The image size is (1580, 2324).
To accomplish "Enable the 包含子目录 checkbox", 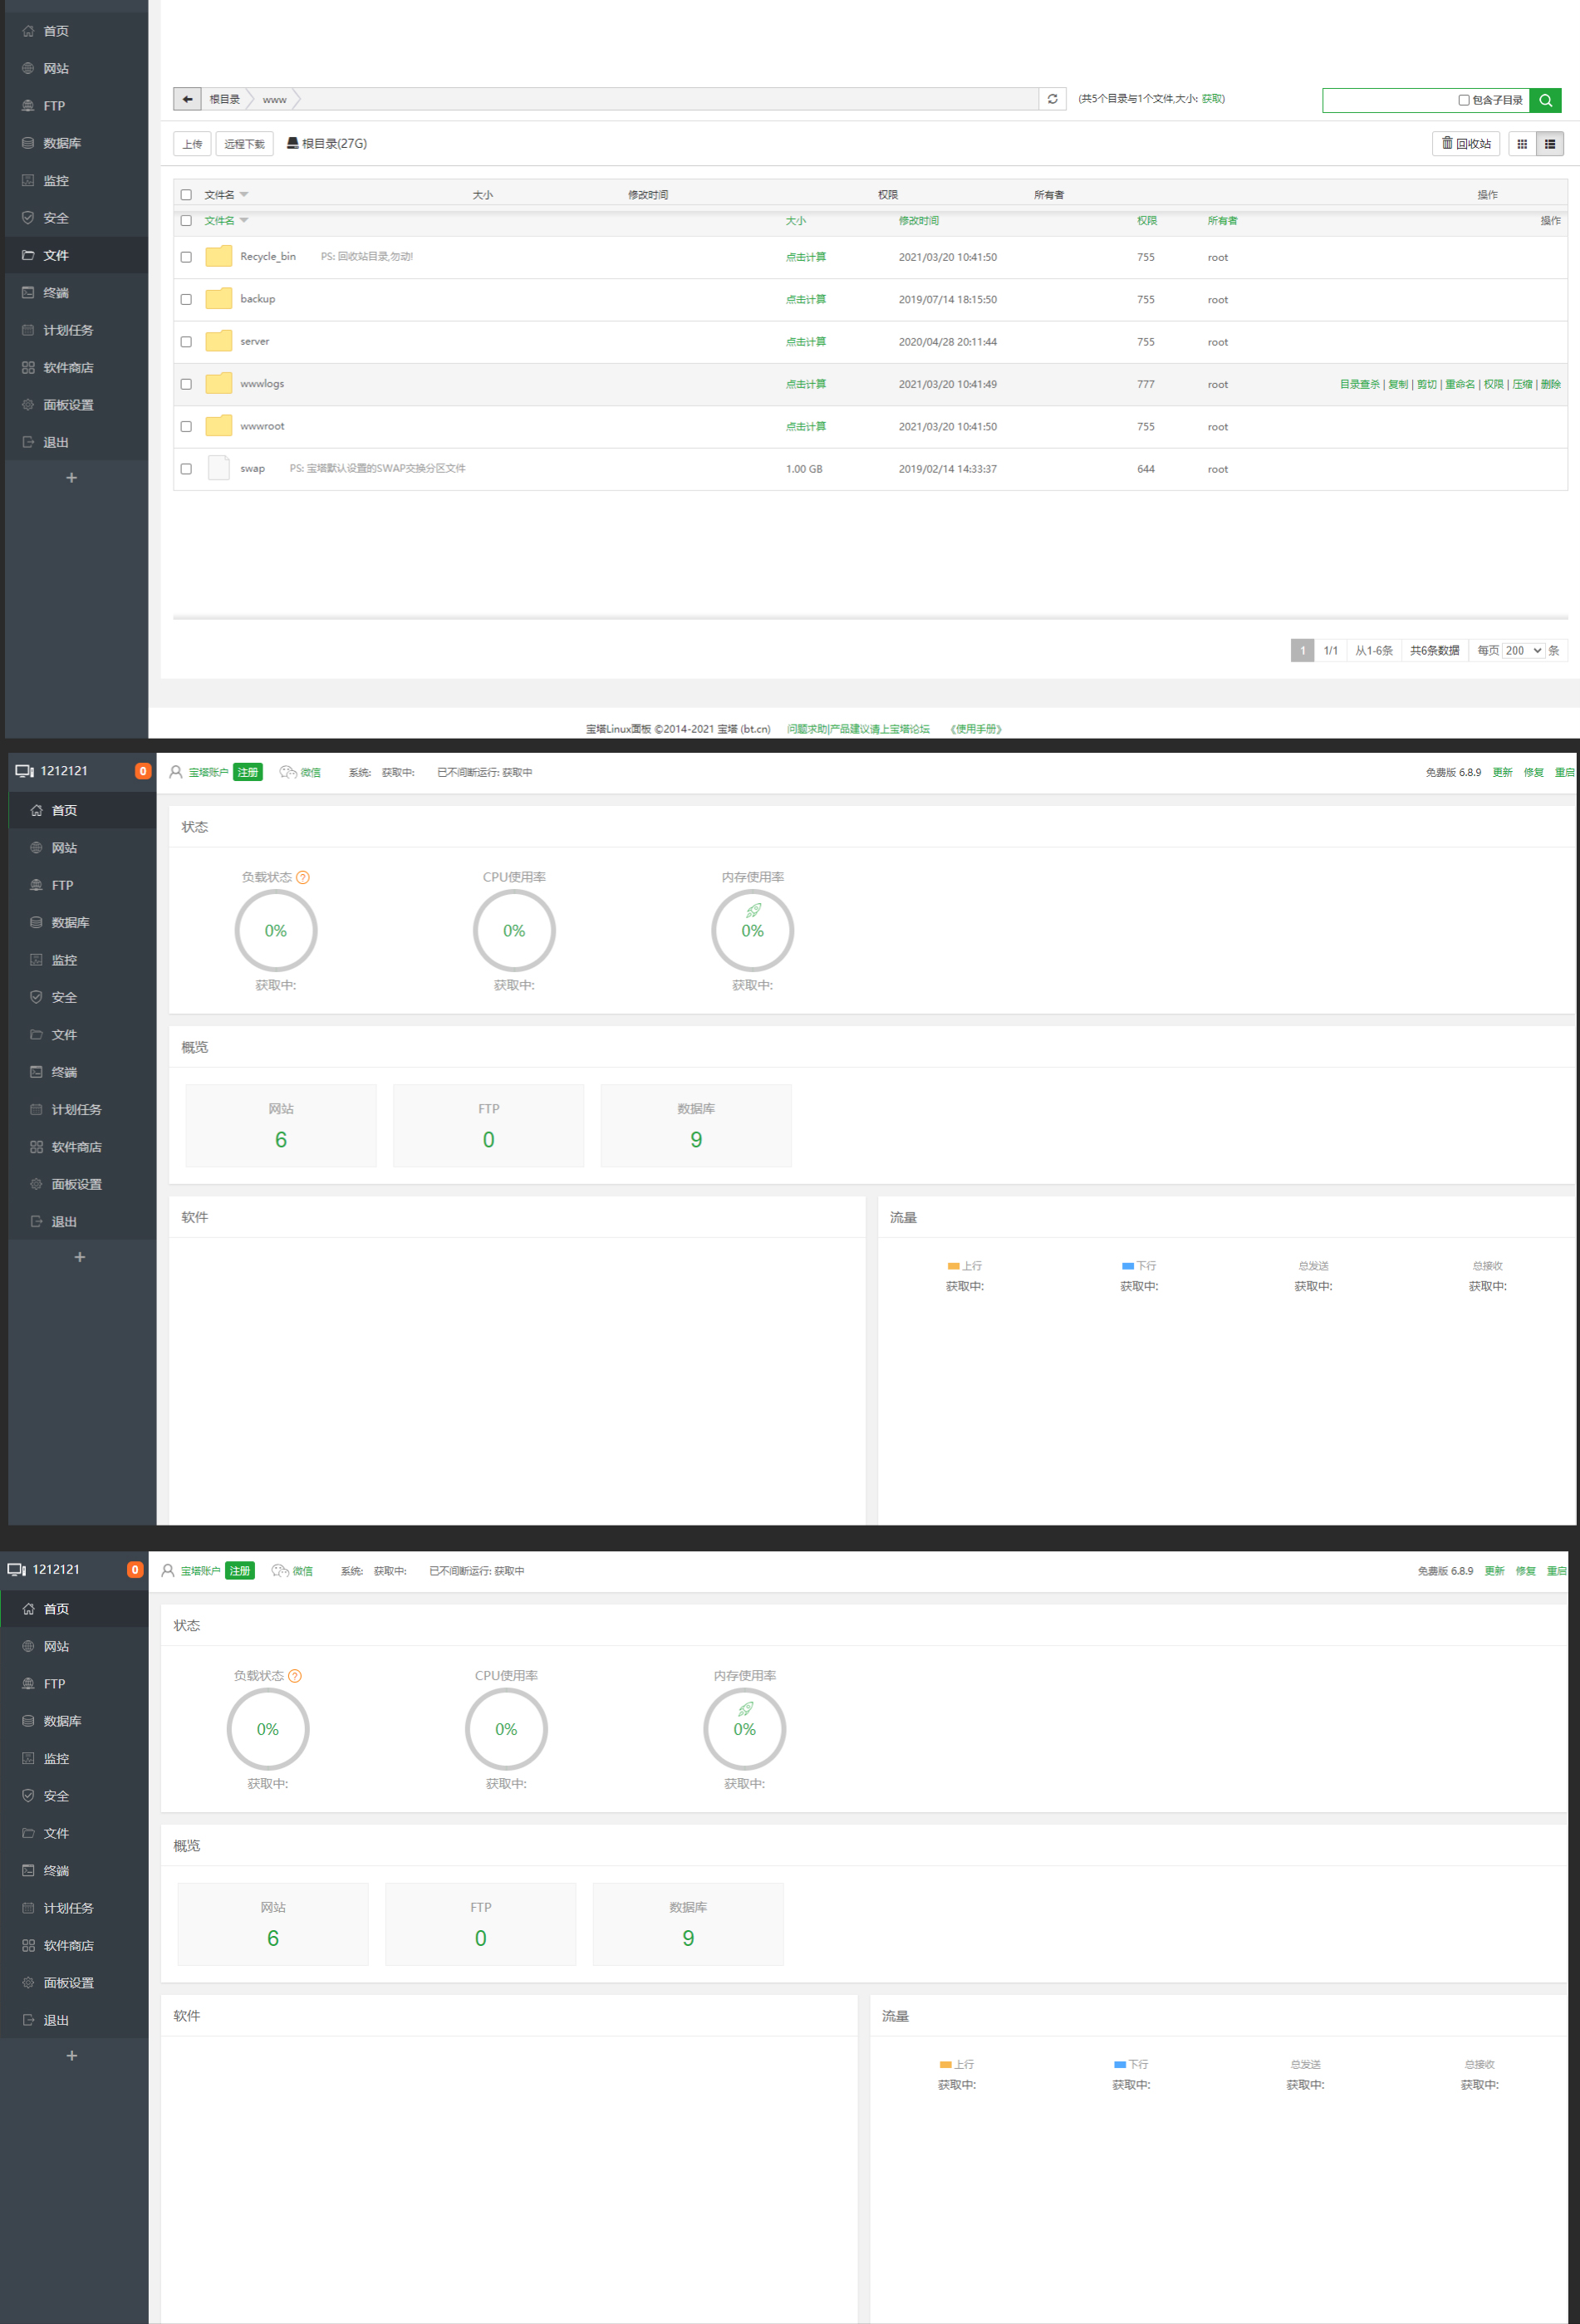I will pyautogui.click(x=1463, y=100).
